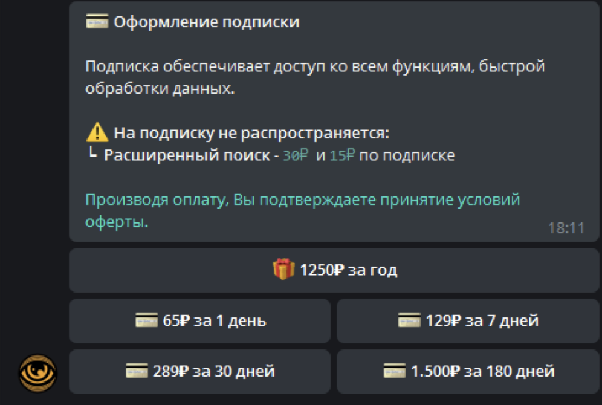
Task: Open the offer terms acceptance link
Action: click(x=303, y=211)
